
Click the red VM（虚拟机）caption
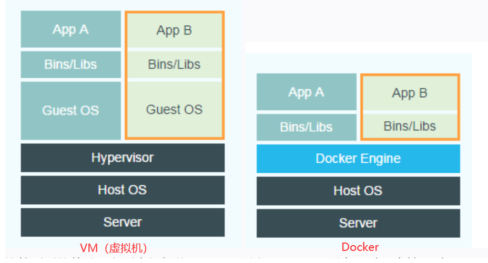[x=114, y=248]
